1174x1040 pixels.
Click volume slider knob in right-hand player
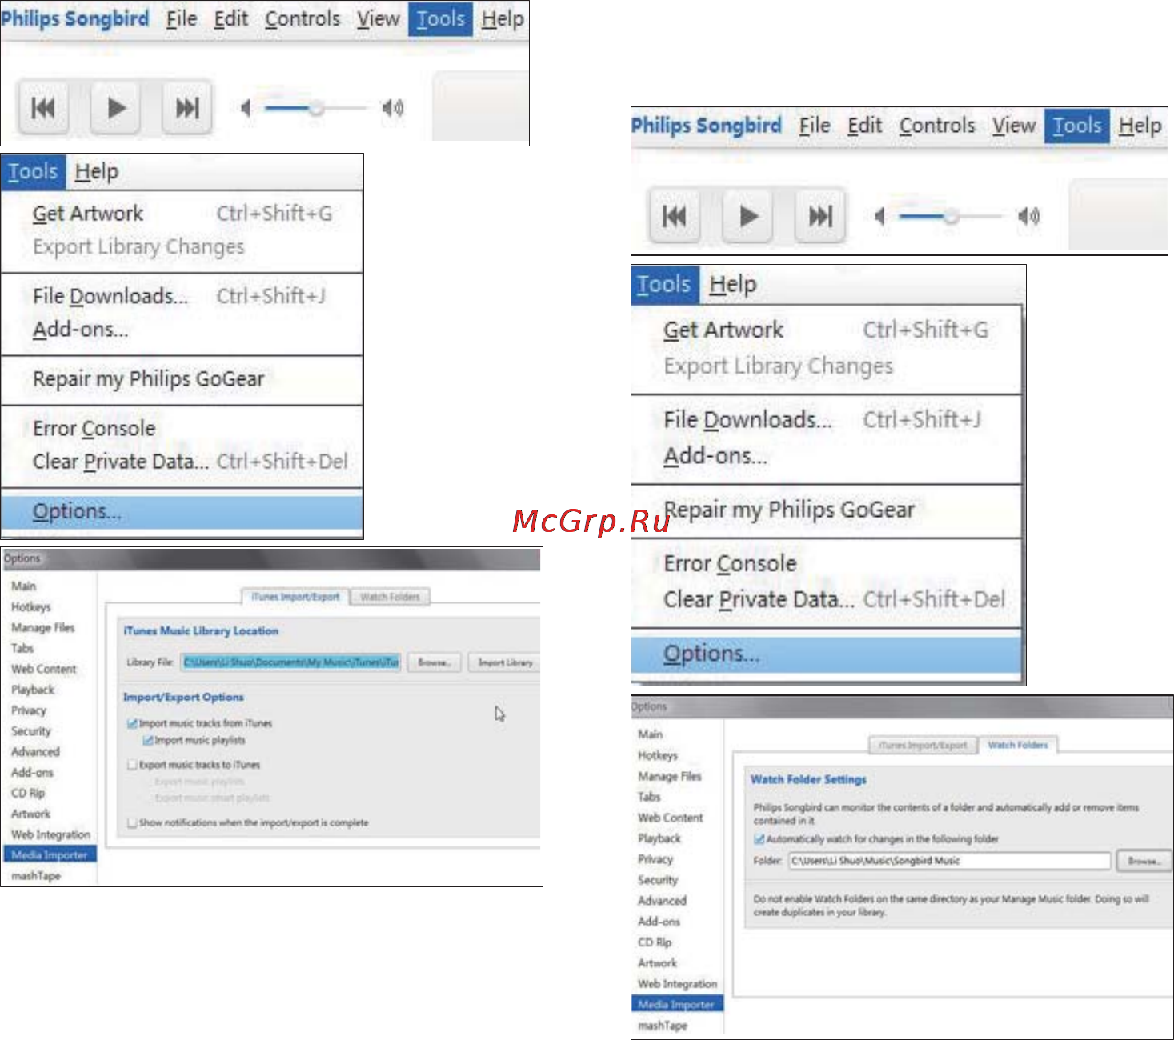951,216
